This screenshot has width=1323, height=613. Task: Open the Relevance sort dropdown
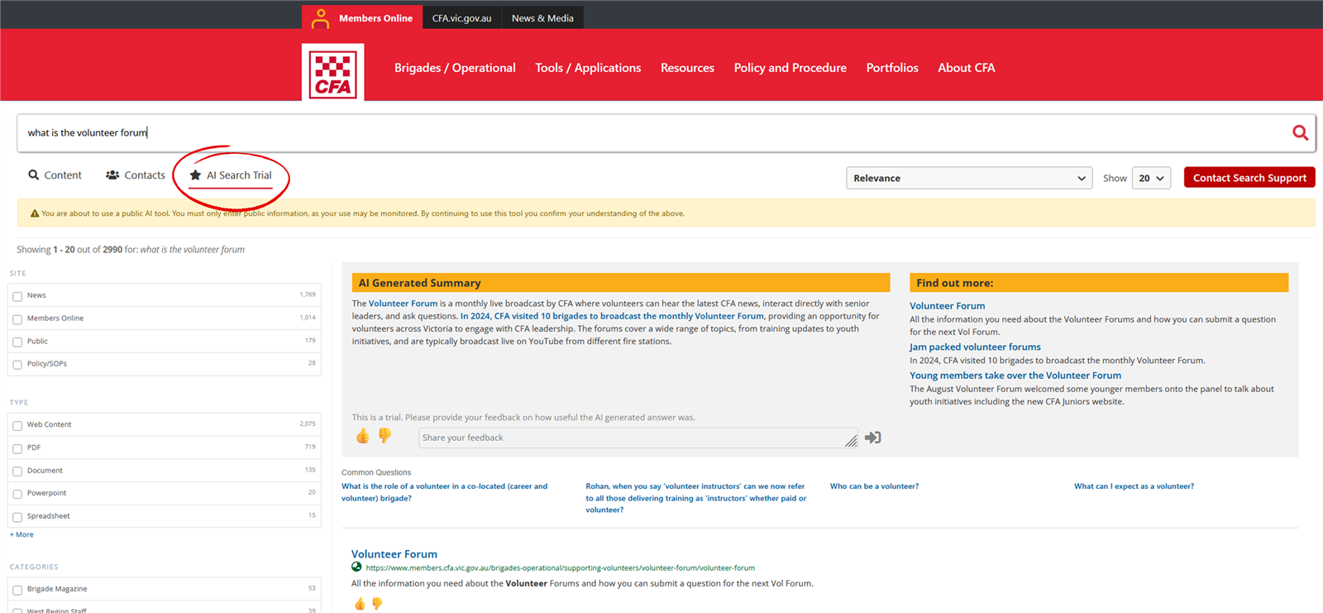click(968, 178)
